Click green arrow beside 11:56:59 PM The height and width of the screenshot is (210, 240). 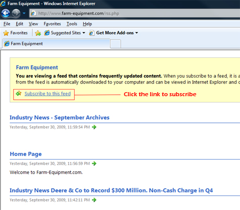[94, 164]
